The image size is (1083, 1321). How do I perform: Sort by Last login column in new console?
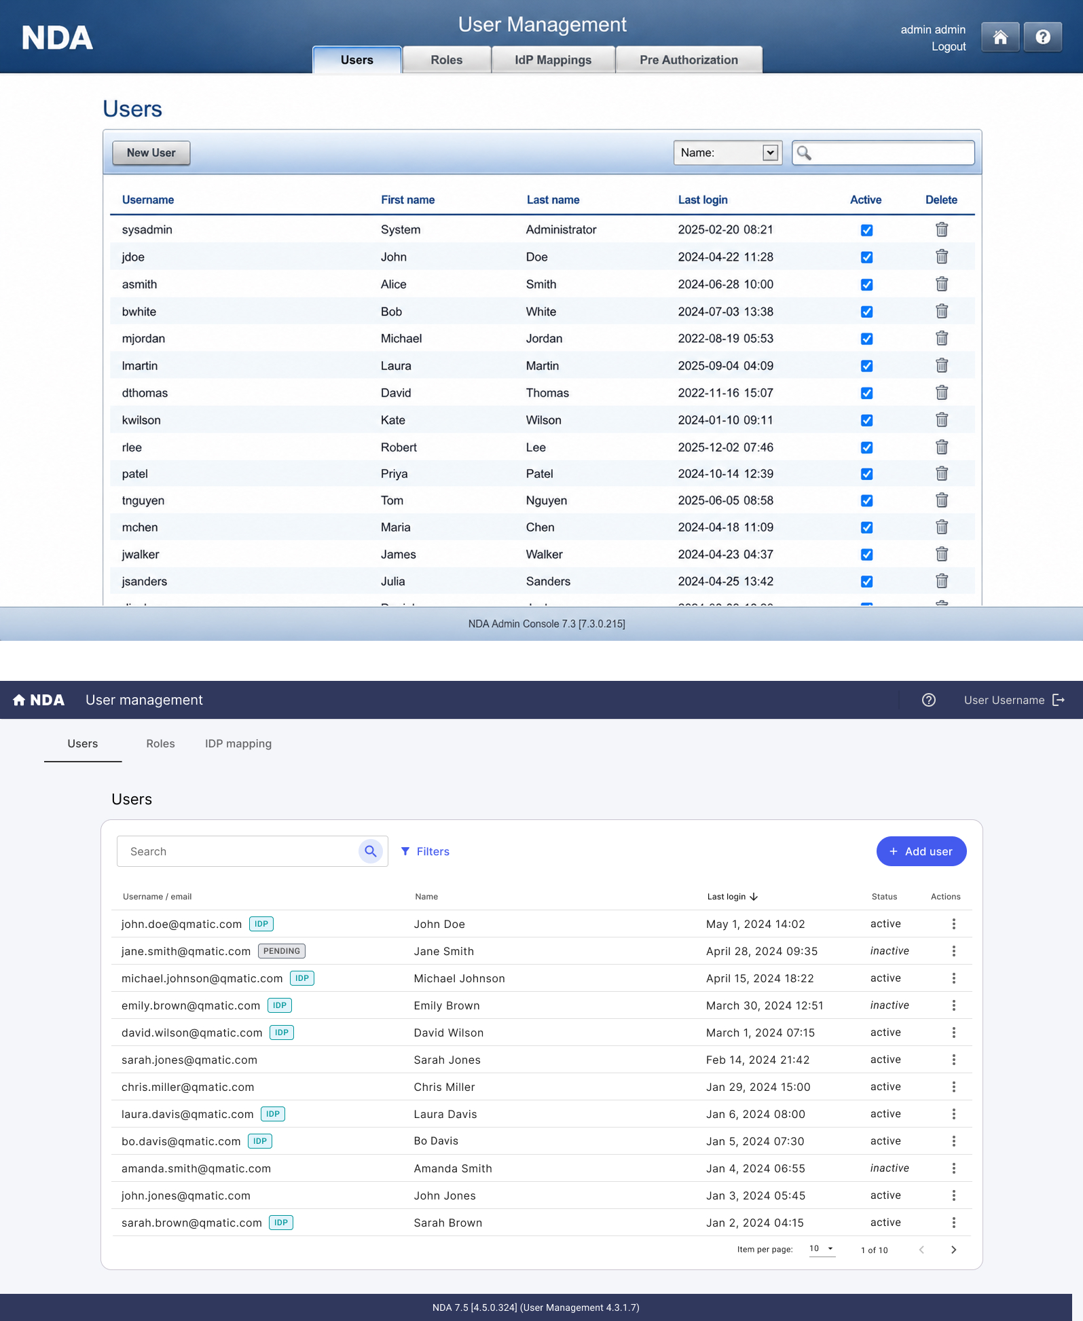732,897
